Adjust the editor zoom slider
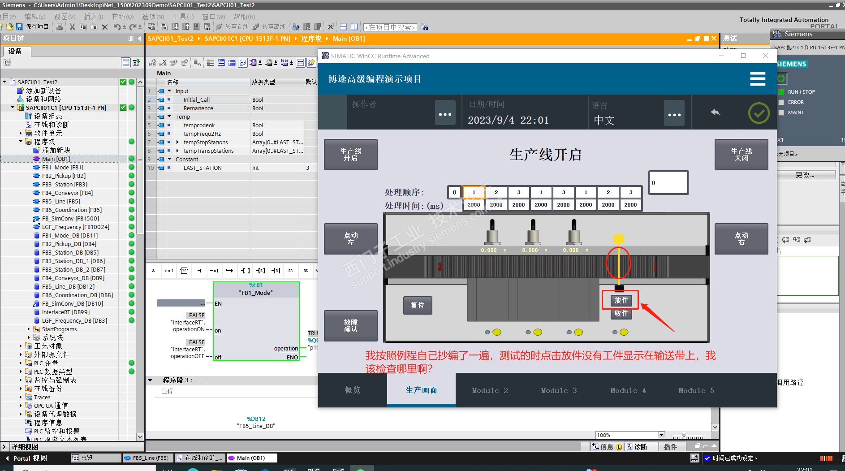Screen dimensions: 845x471 coord(684,436)
